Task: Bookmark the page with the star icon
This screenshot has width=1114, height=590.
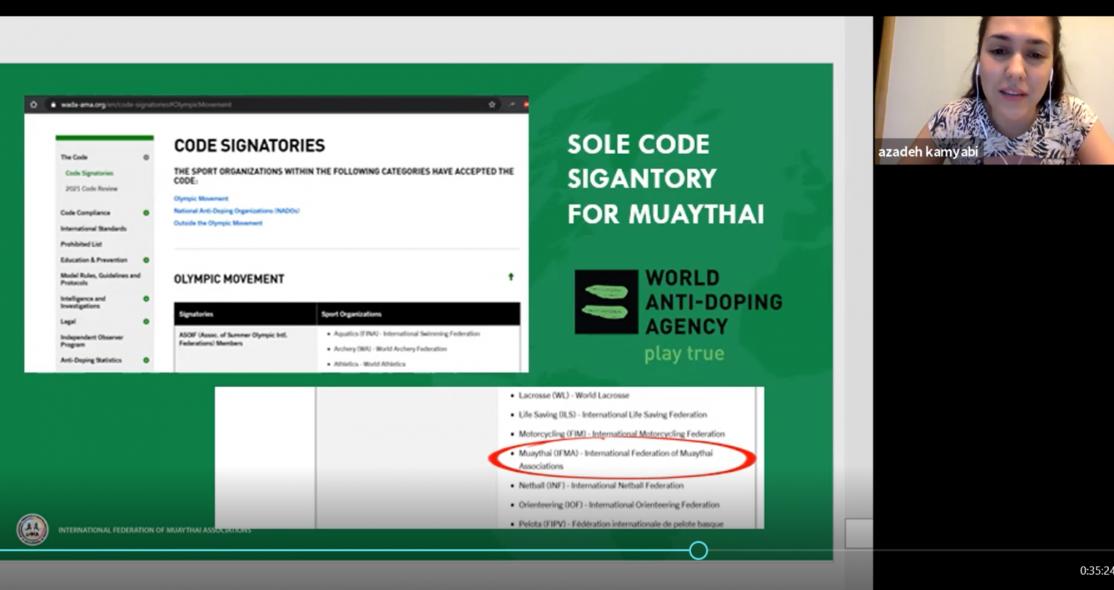Action: pyautogui.click(x=492, y=105)
